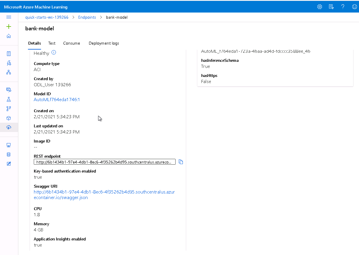Create a new resource with the plus icon

pyautogui.click(x=9, y=27)
